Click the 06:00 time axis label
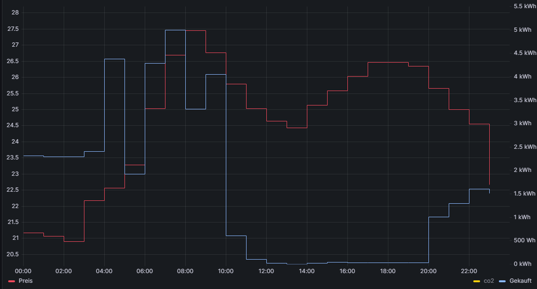This screenshot has width=537, height=289. click(x=145, y=271)
